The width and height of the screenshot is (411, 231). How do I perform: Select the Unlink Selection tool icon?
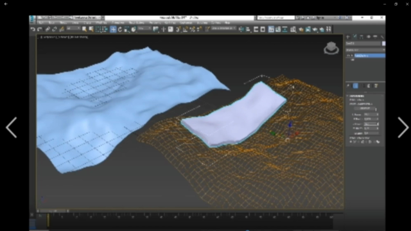coord(55,29)
